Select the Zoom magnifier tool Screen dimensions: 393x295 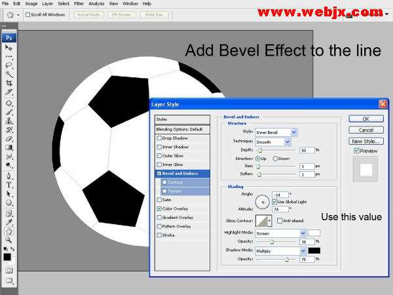pos(9,240)
